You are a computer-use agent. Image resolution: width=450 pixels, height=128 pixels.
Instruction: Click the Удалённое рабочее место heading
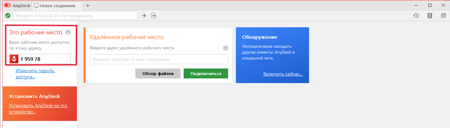click(127, 37)
